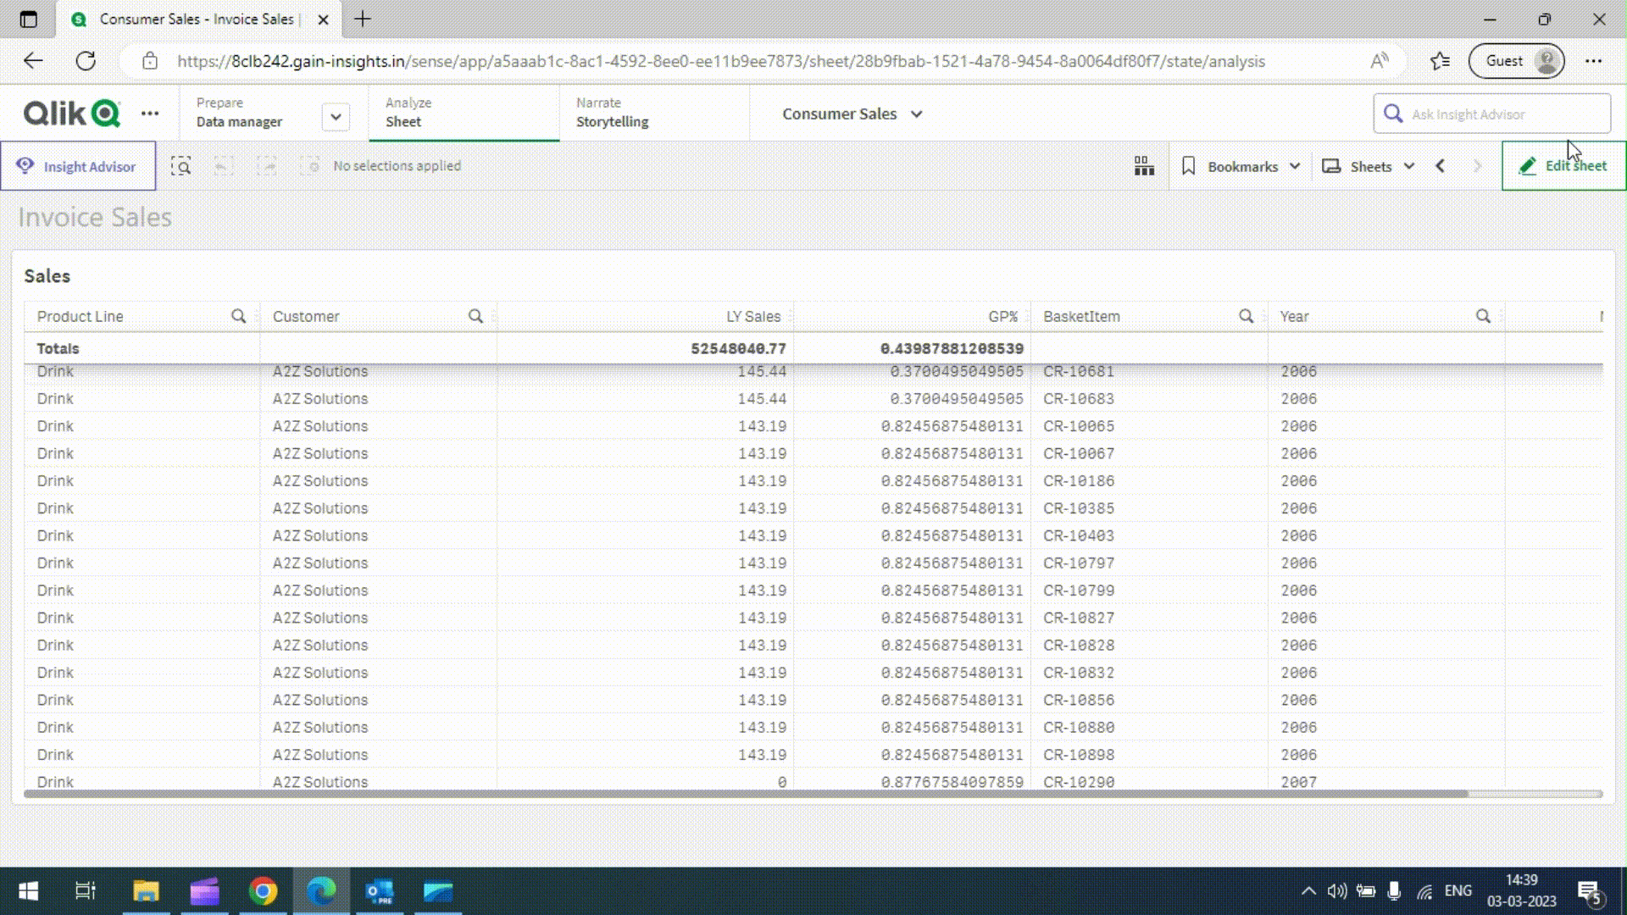This screenshot has height=915, width=1627.
Task: Click the Year column header text
Action: click(x=1294, y=316)
